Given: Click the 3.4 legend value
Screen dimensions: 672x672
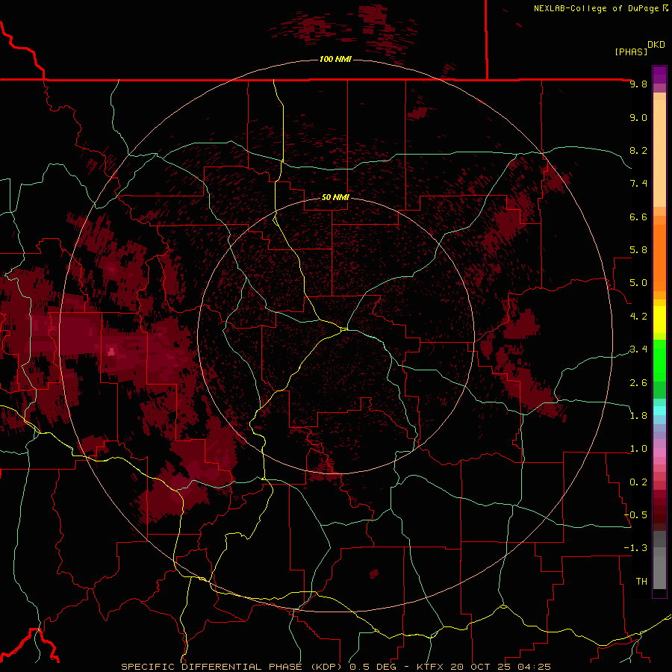Looking at the screenshot, I should click(x=638, y=349).
